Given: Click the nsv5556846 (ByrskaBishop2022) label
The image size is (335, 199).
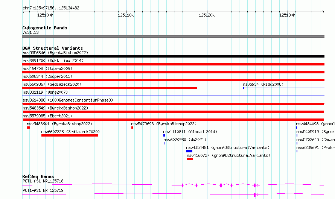Looking at the screenshot, I should pos(55,53).
